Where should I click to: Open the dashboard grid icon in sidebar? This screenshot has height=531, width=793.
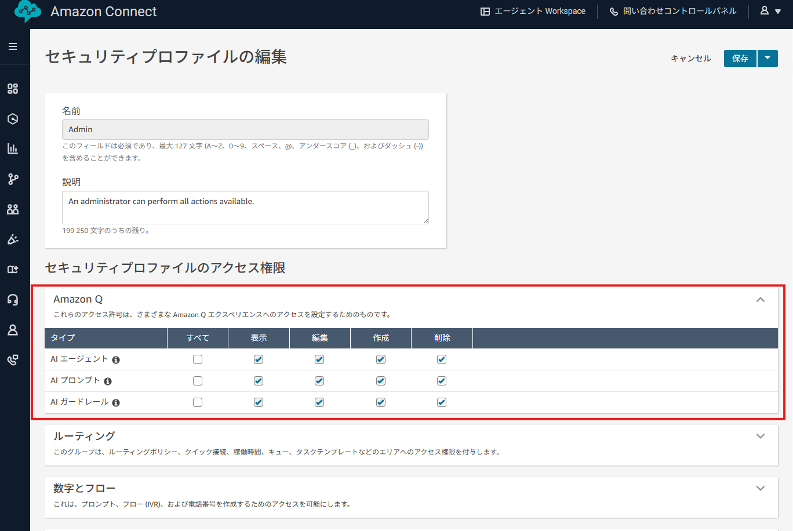click(13, 89)
